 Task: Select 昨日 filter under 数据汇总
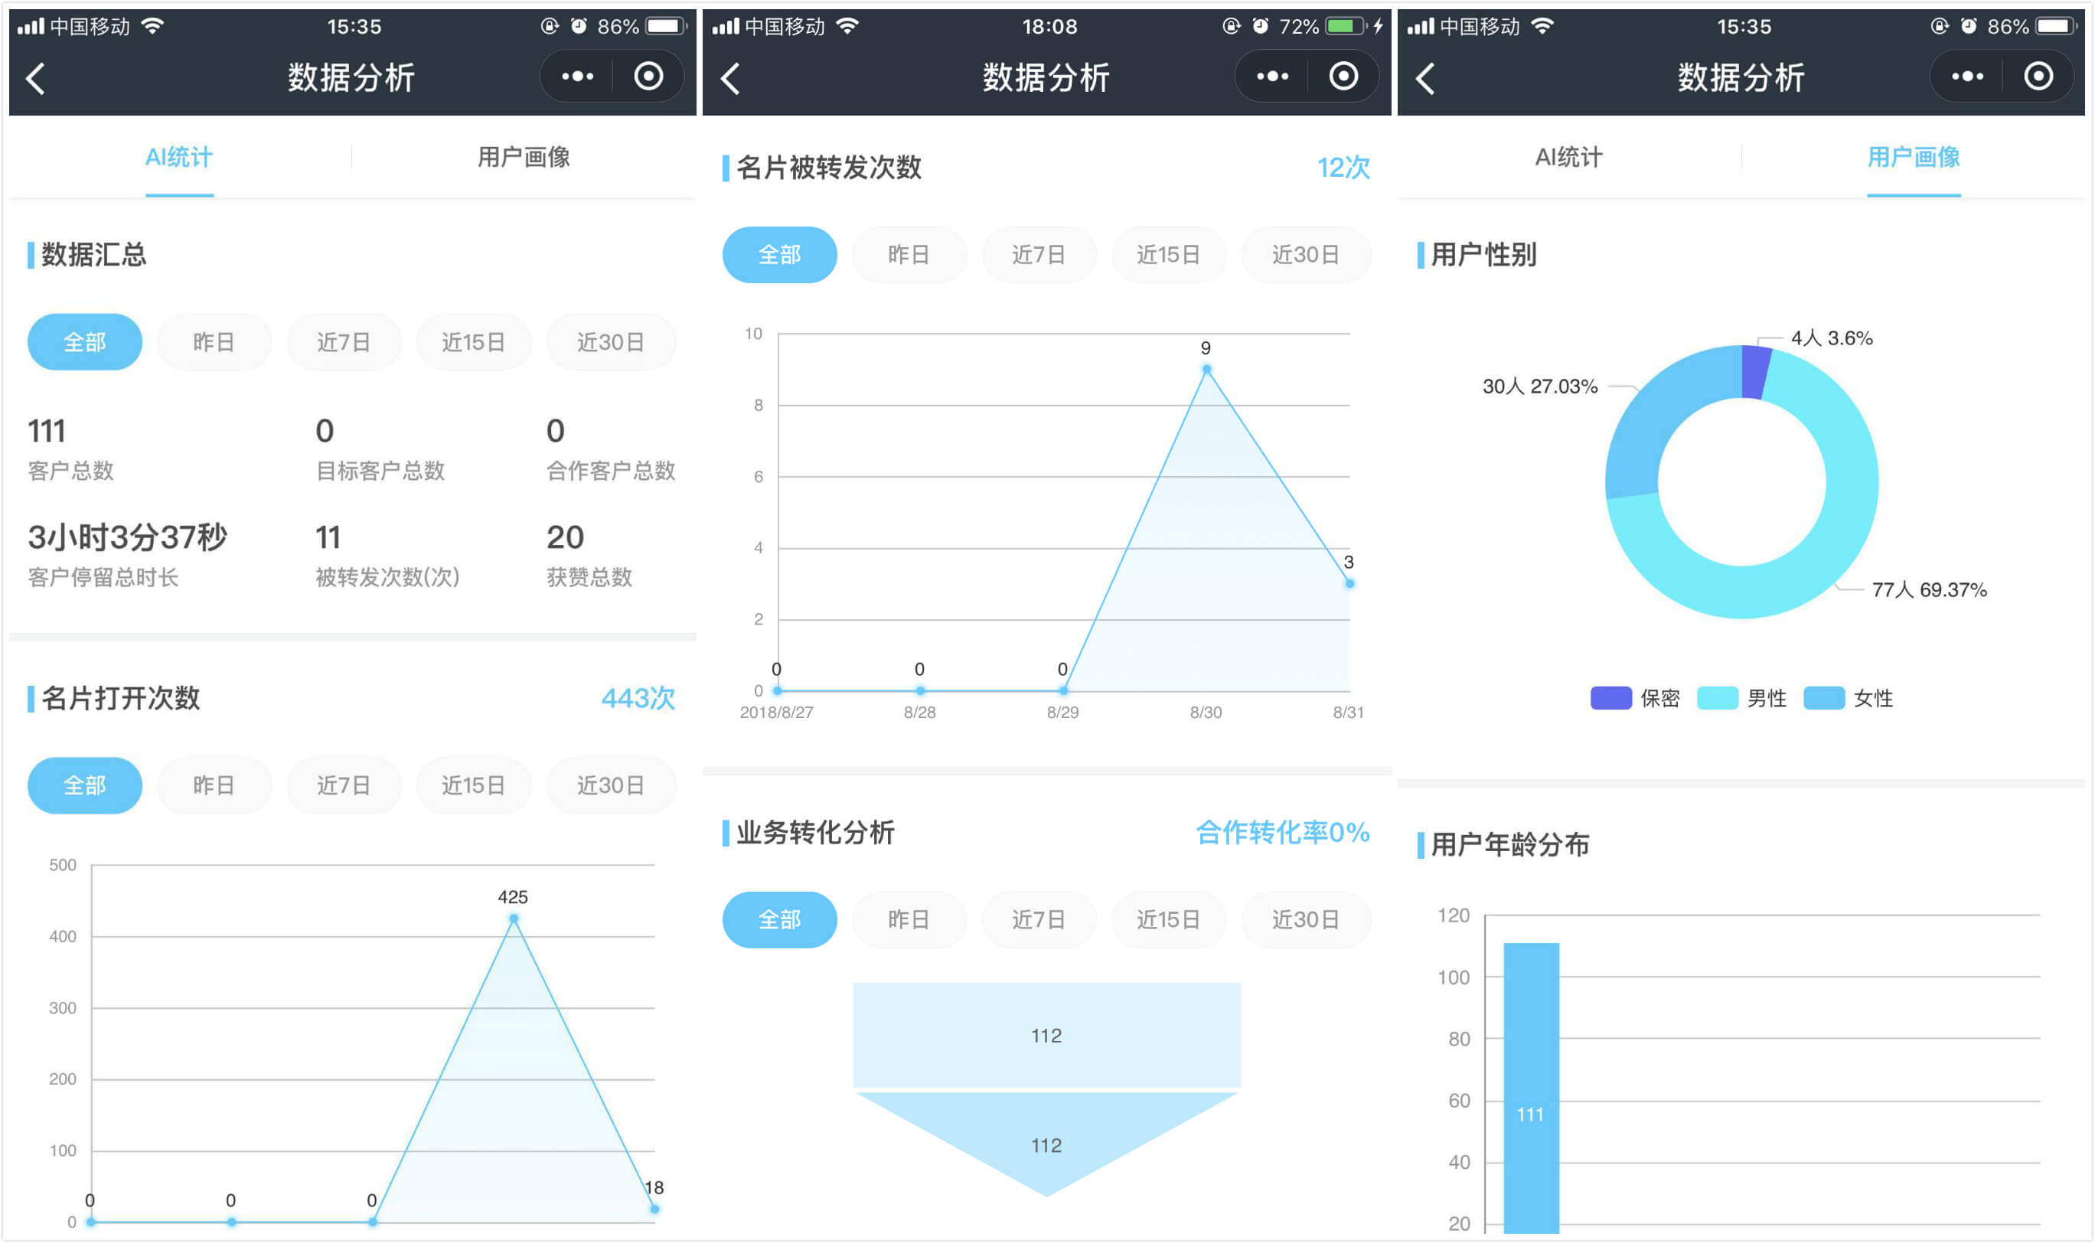click(214, 343)
